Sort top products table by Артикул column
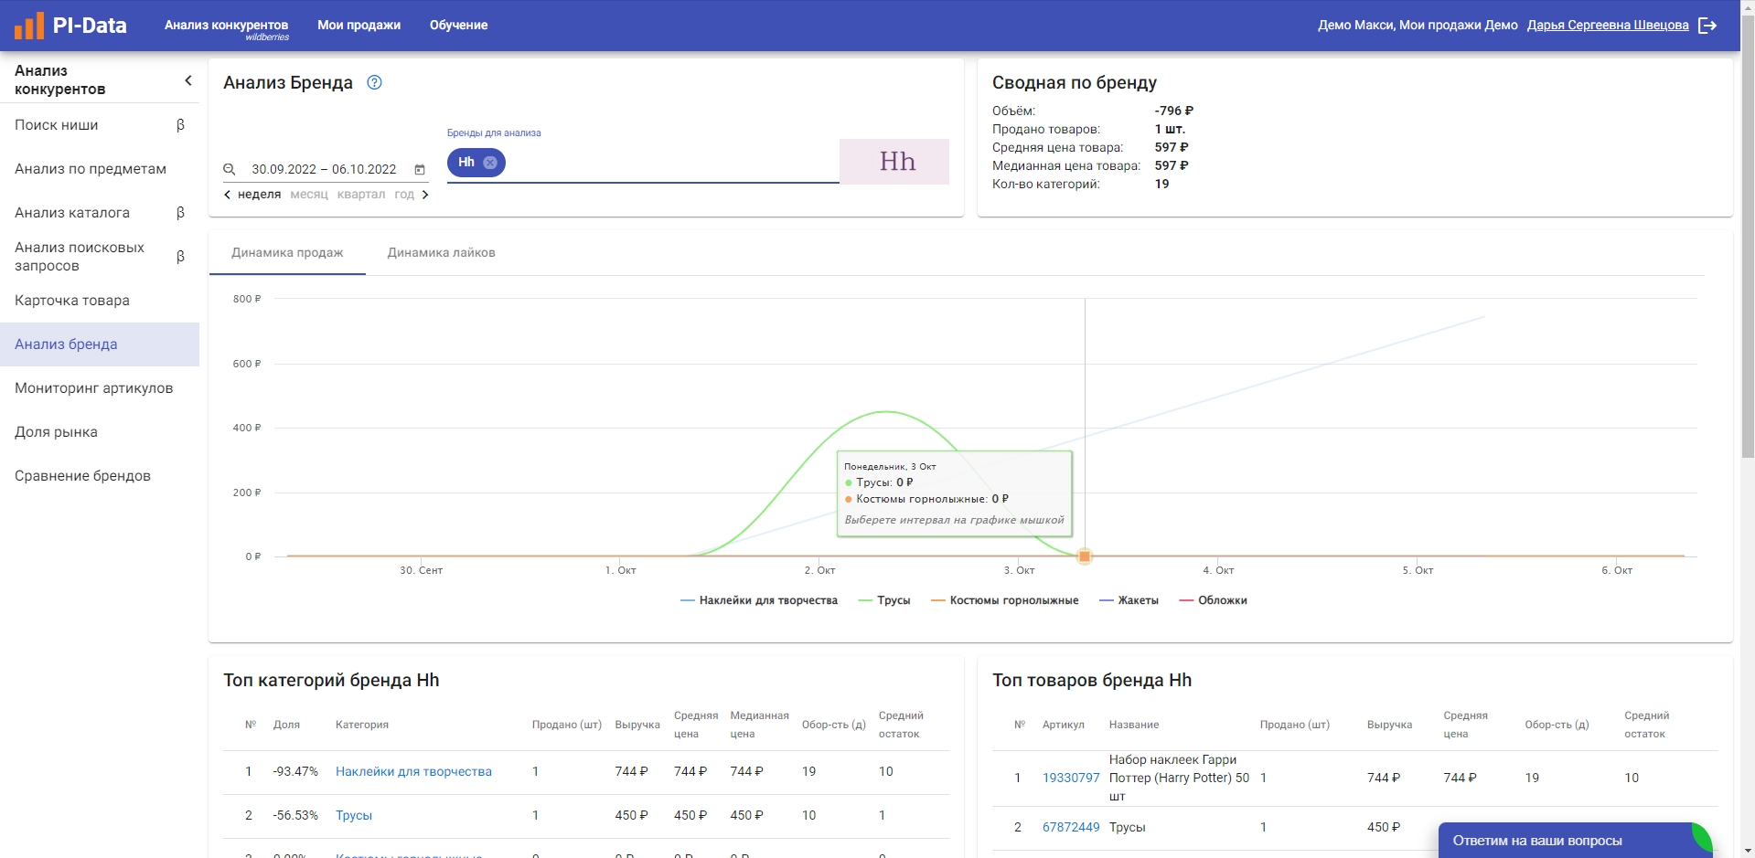Viewport: 1755px width, 858px height. click(x=1064, y=725)
